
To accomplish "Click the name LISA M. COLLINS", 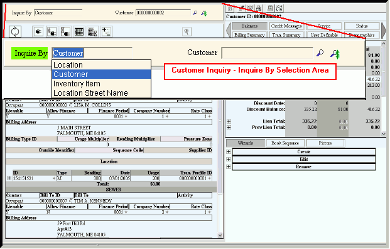I will point(92,105).
